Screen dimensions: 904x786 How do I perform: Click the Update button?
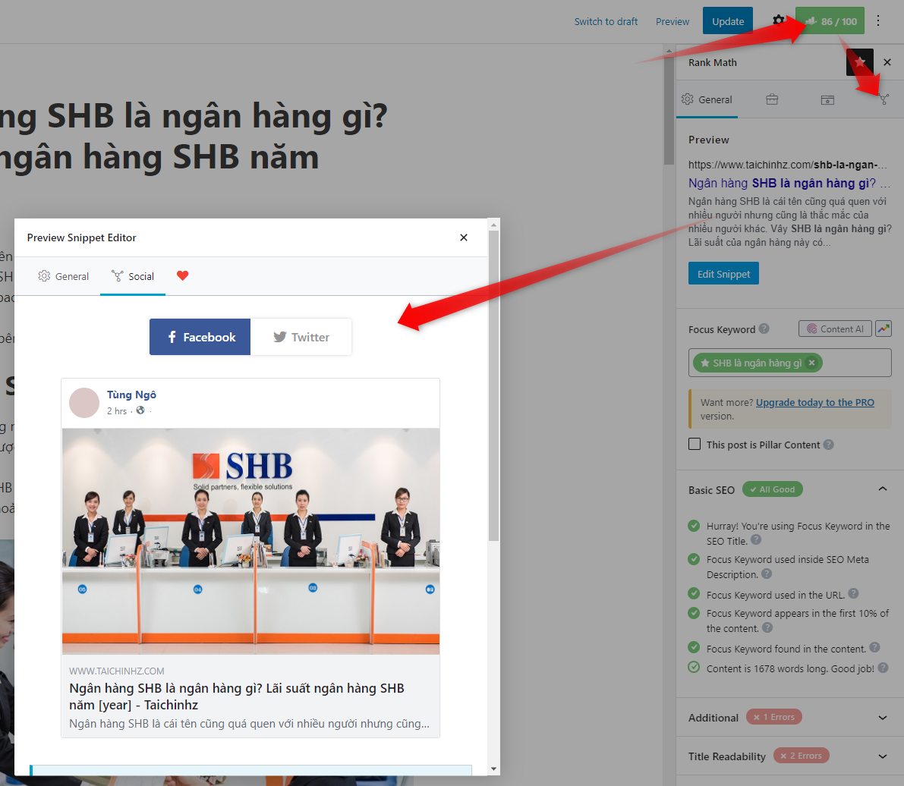[728, 20]
